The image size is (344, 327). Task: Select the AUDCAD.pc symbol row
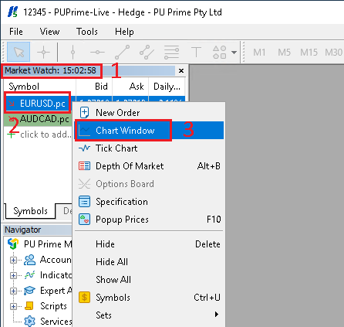pyautogui.click(x=39, y=119)
